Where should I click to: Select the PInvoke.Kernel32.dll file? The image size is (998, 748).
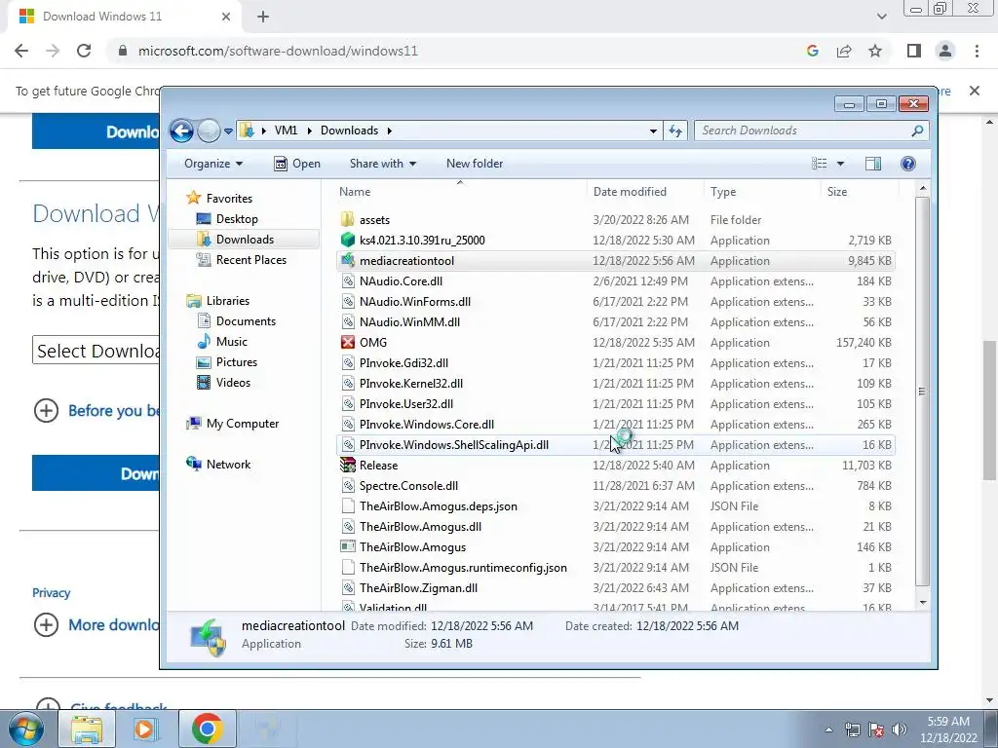coord(616,384)
